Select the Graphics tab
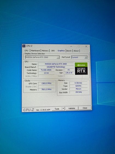This screenshot has width=115, height=154. click(61, 51)
